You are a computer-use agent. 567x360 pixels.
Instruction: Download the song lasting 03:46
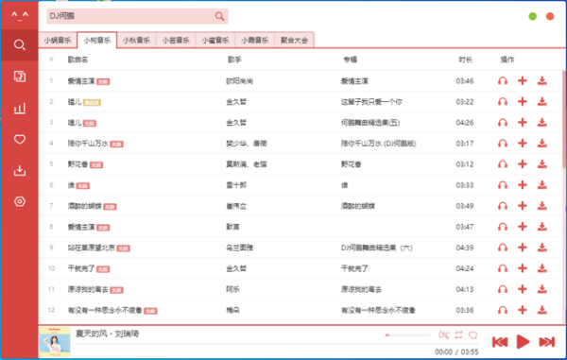click(x=541, y=80)
